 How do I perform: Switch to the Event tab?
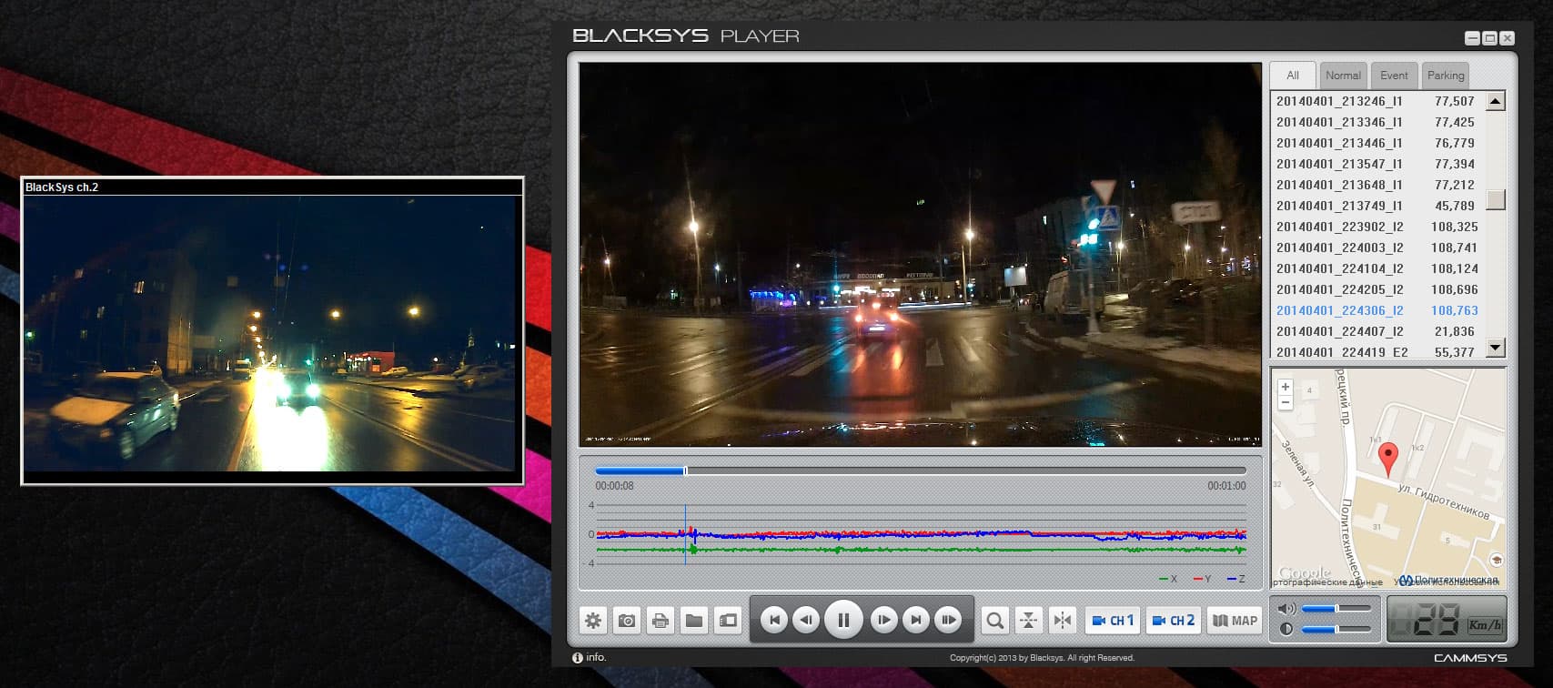1394,76
